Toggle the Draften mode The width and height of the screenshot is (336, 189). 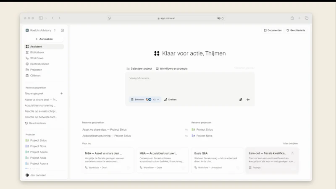point(171,100)
